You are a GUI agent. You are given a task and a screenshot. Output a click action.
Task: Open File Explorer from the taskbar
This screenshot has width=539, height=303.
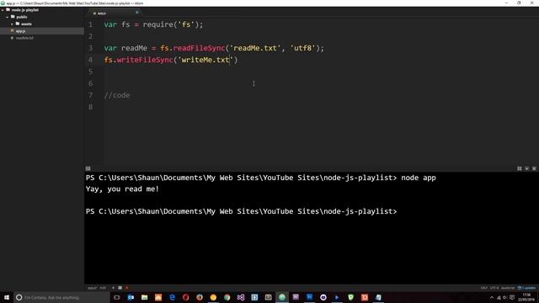point(144,297)
